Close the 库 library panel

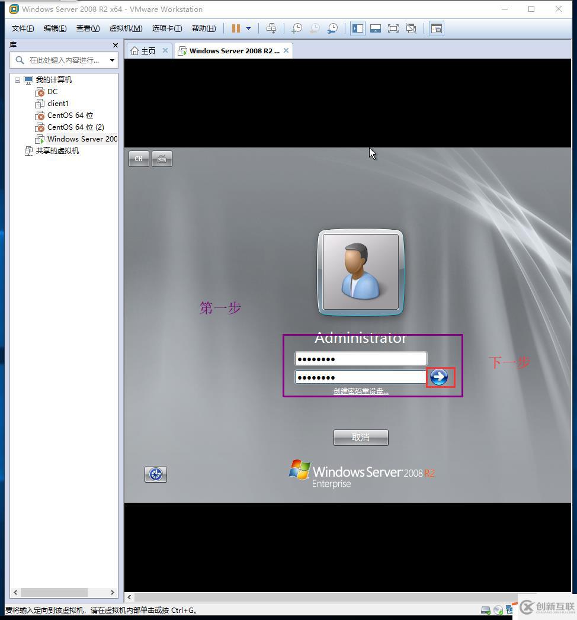tap(116, 45)
